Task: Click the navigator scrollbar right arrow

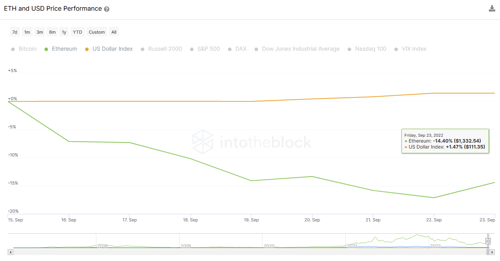Action: pyautogui.click(x=492, y=252)
